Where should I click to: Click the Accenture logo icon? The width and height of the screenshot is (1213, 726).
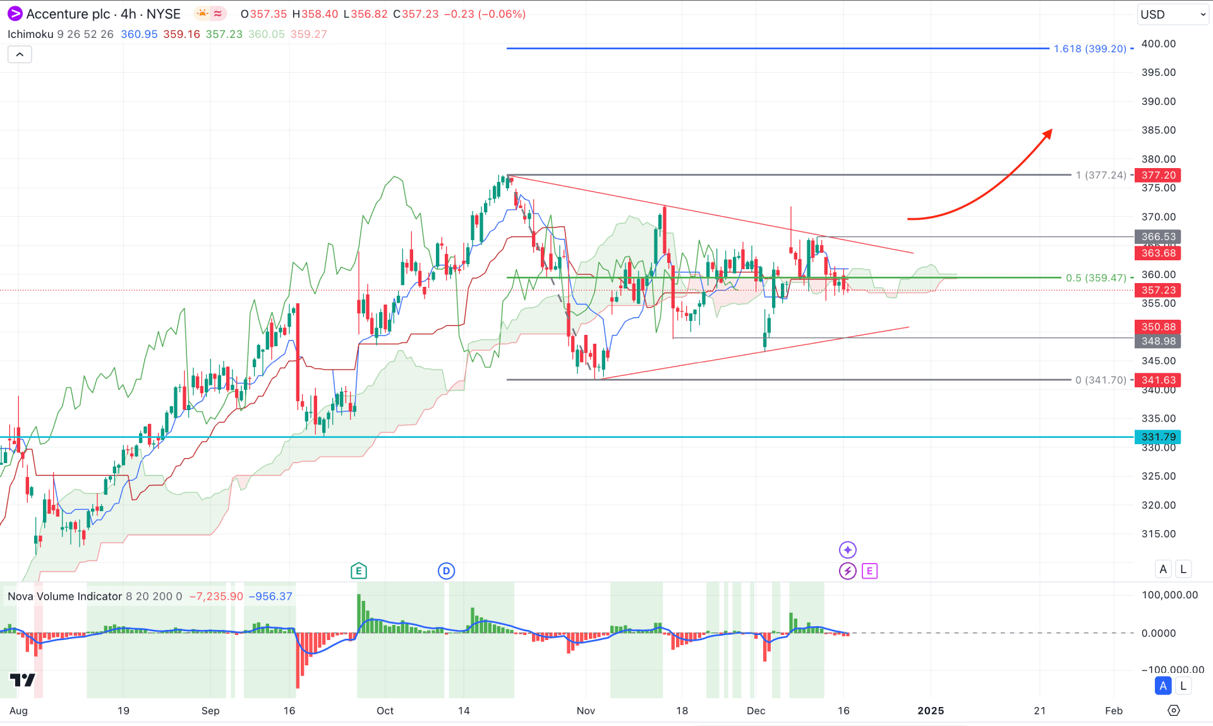[14, 13]
